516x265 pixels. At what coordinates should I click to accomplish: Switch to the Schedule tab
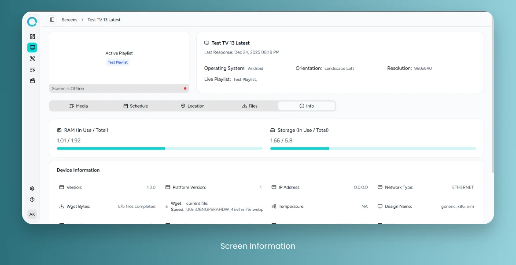136,106
